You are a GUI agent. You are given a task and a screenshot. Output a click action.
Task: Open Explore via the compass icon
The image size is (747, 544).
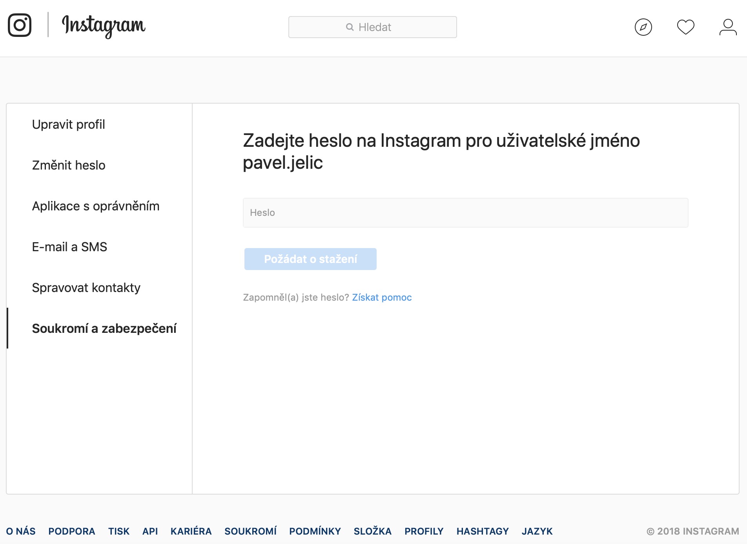[643, 27]
